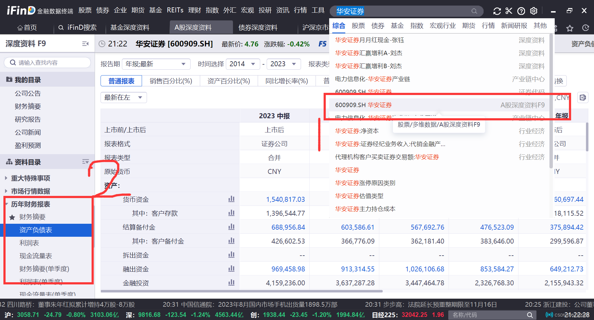Open 利润表 in sidebar
This screenshot has width=594, height=320.
click(x=29, y=243)
